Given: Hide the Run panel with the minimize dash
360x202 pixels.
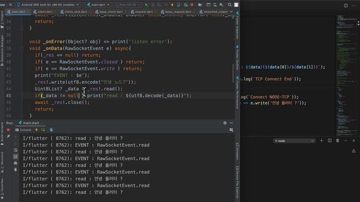Looking at the screenshot, I should tap(231, 123).
